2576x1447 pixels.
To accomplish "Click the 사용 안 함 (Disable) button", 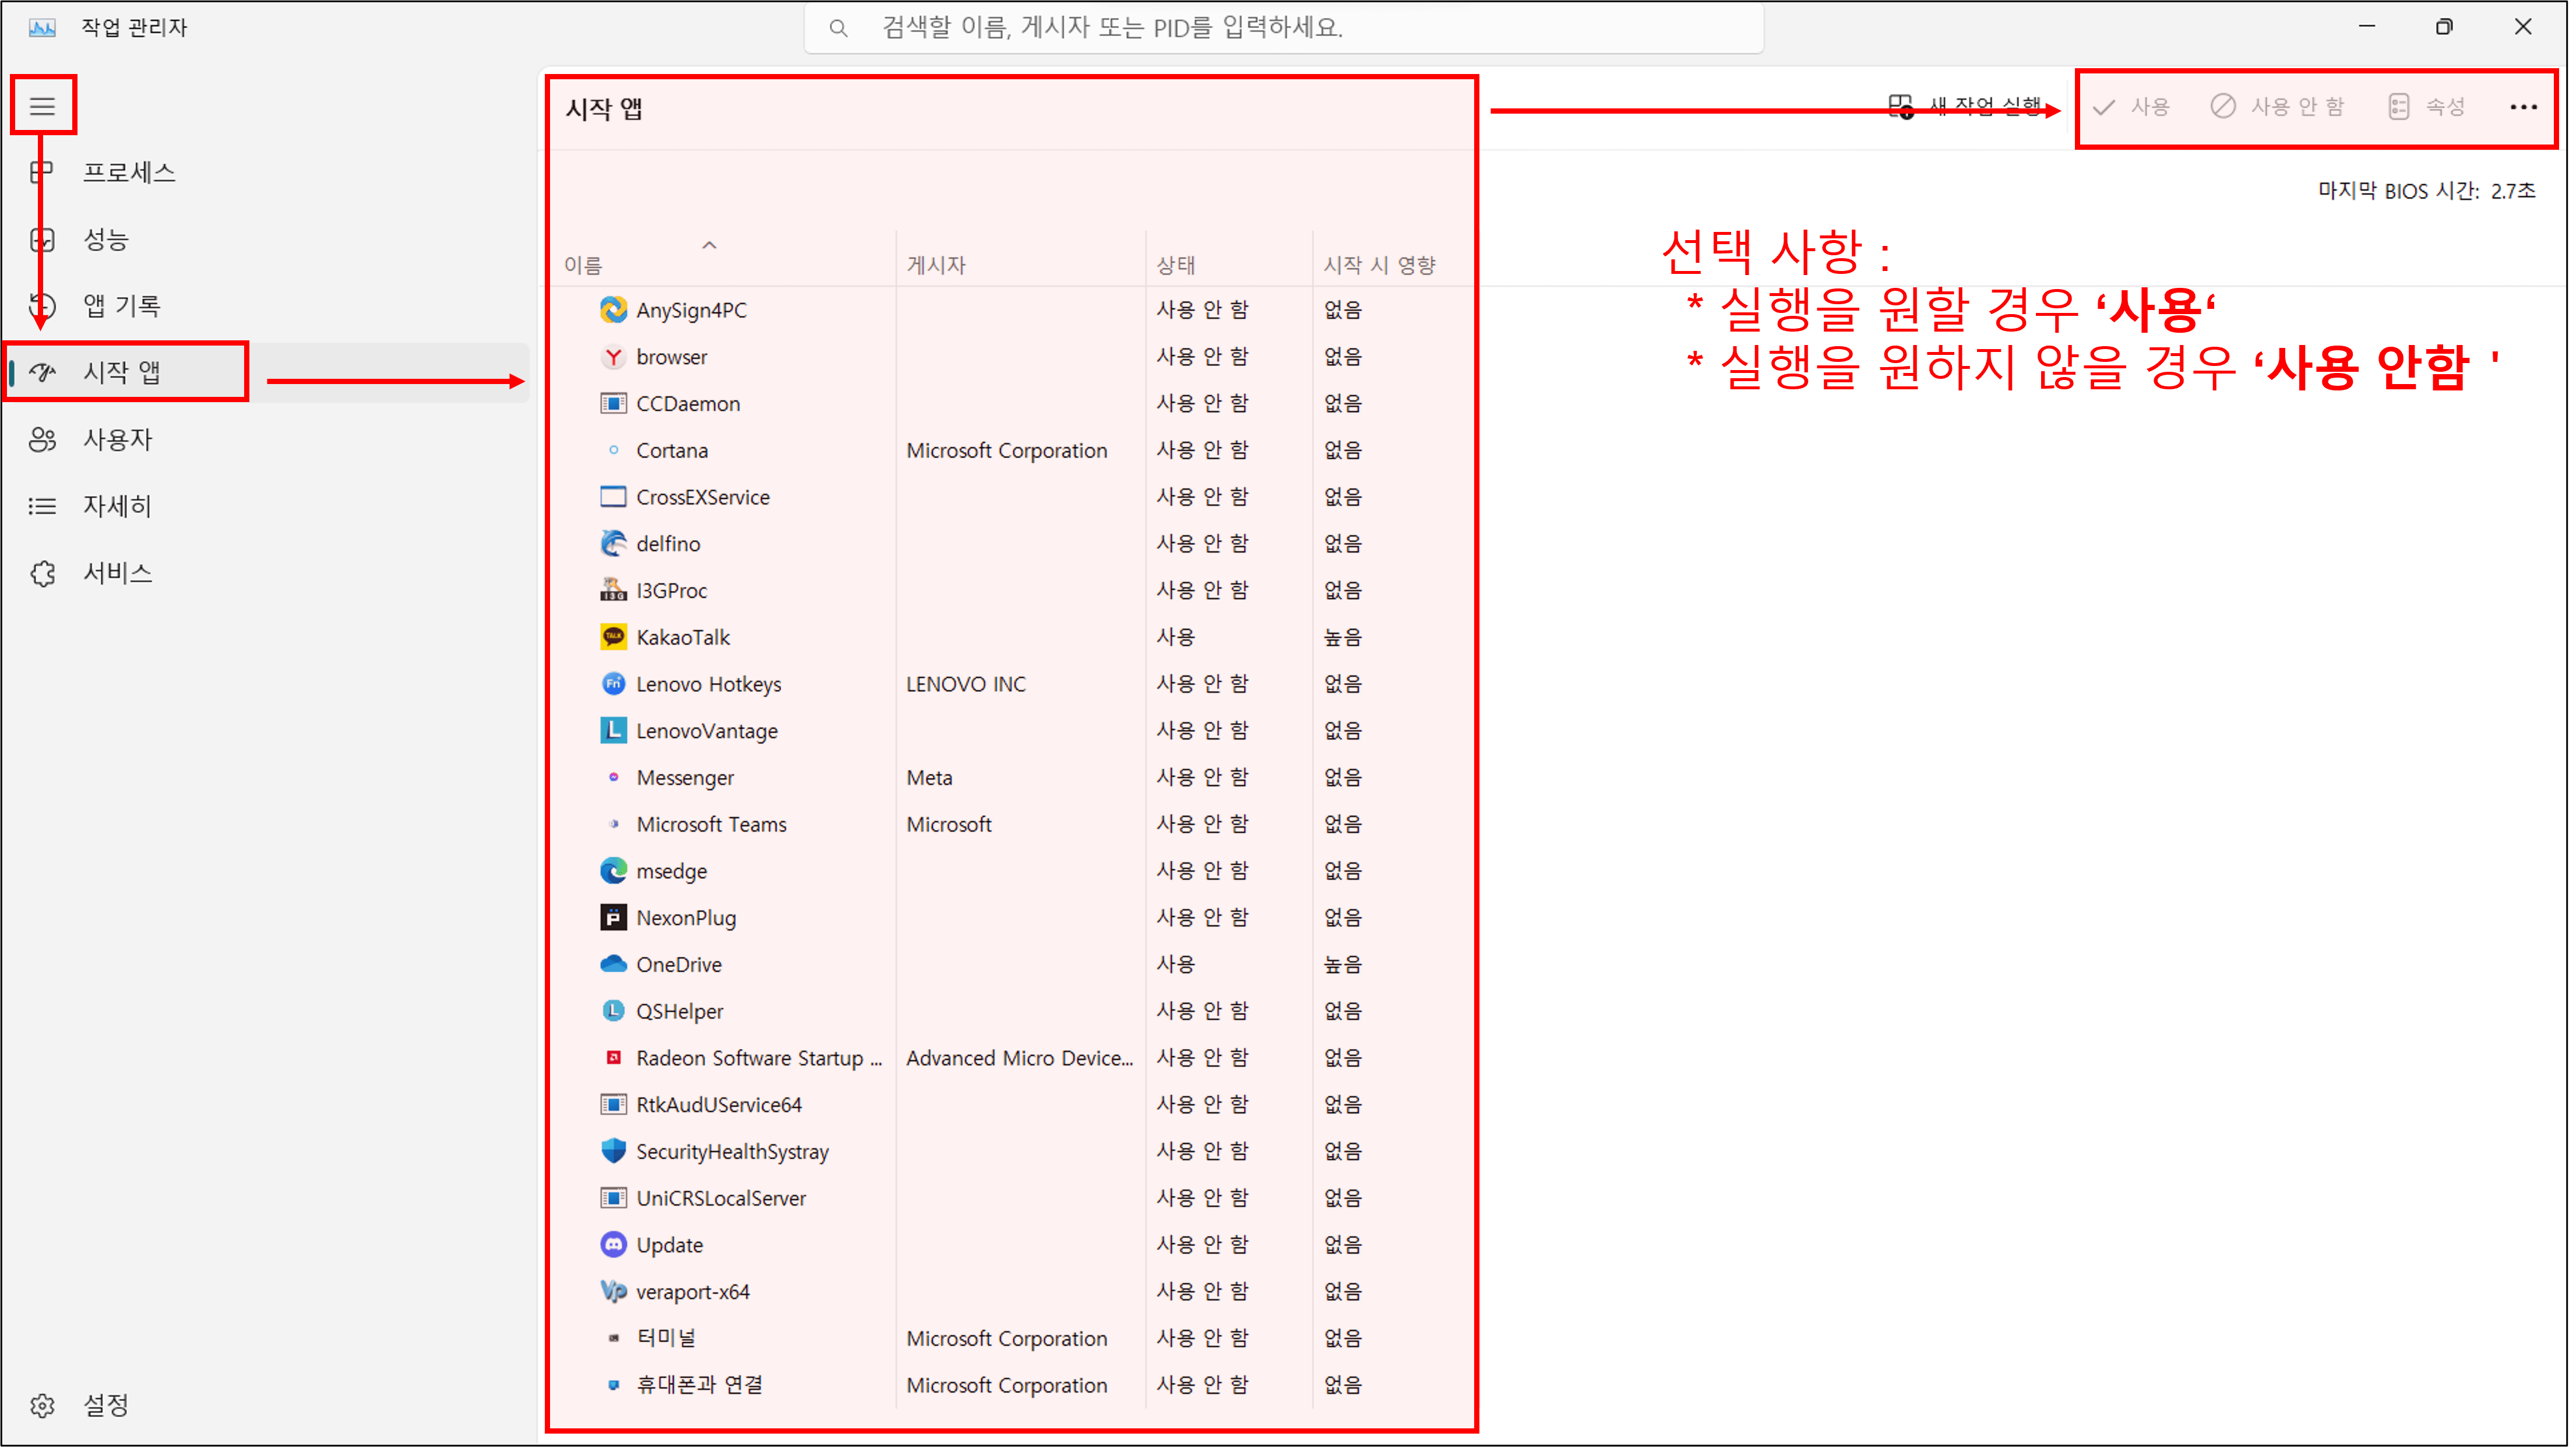I will pyautogui.click(x=2277, y=107).
